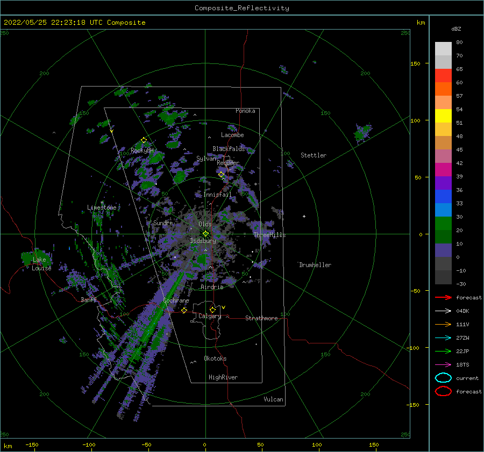Click the Calgary city label

210,316
